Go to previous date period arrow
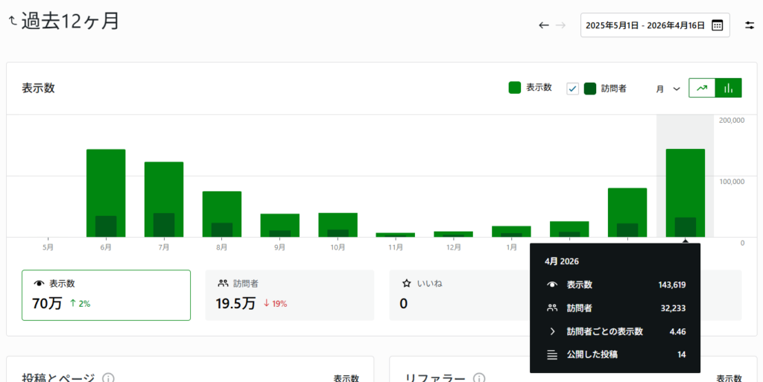This screenshot has height=382, width=763. [x=544, y=25]
